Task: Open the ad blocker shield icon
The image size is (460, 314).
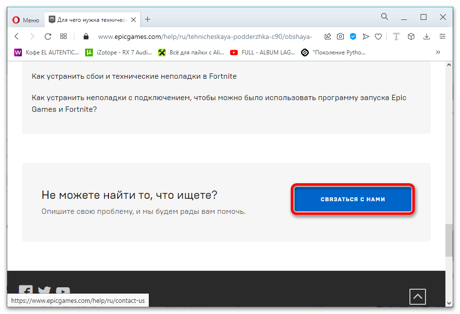Action: [x=353, y=36]
